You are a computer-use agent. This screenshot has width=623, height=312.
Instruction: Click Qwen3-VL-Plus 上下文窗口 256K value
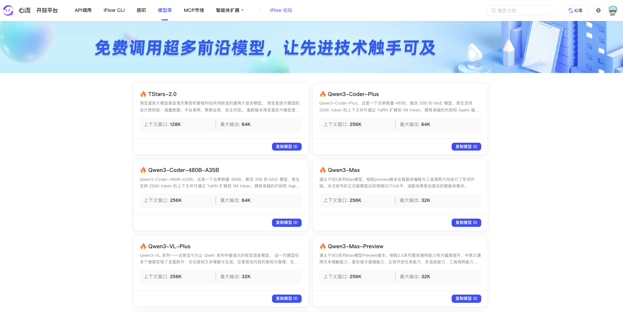tap(176, 276)
